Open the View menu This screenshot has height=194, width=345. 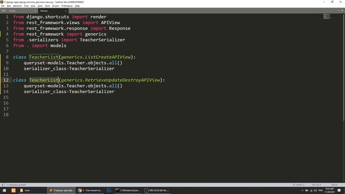tap(33, 6)
